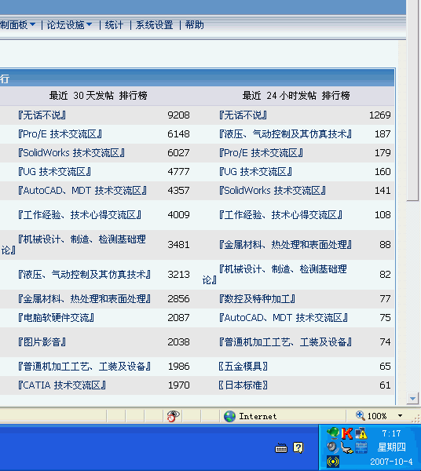Open the firewall brick wall tray icon

[361, 447]
